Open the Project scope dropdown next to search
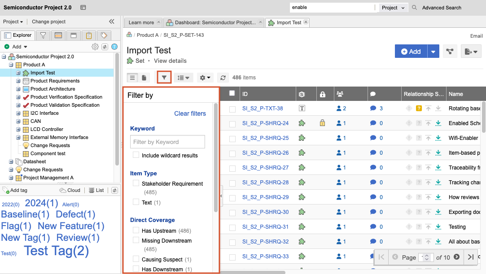 (x=393, y=8)
